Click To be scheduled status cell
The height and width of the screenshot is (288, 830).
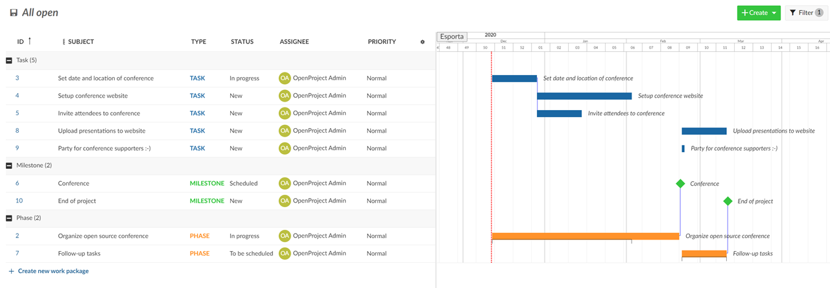pyautogui.click(x=252, y=253)
